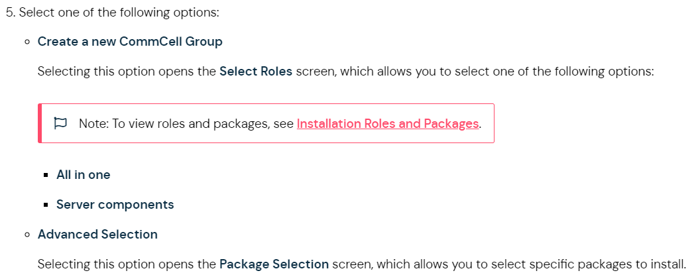Screen dimensions: 700x279
Task: Select the Advanced Selection heading
Action: point(97,235)
